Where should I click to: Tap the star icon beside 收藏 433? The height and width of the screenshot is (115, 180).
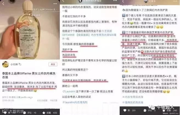[44, 113]
